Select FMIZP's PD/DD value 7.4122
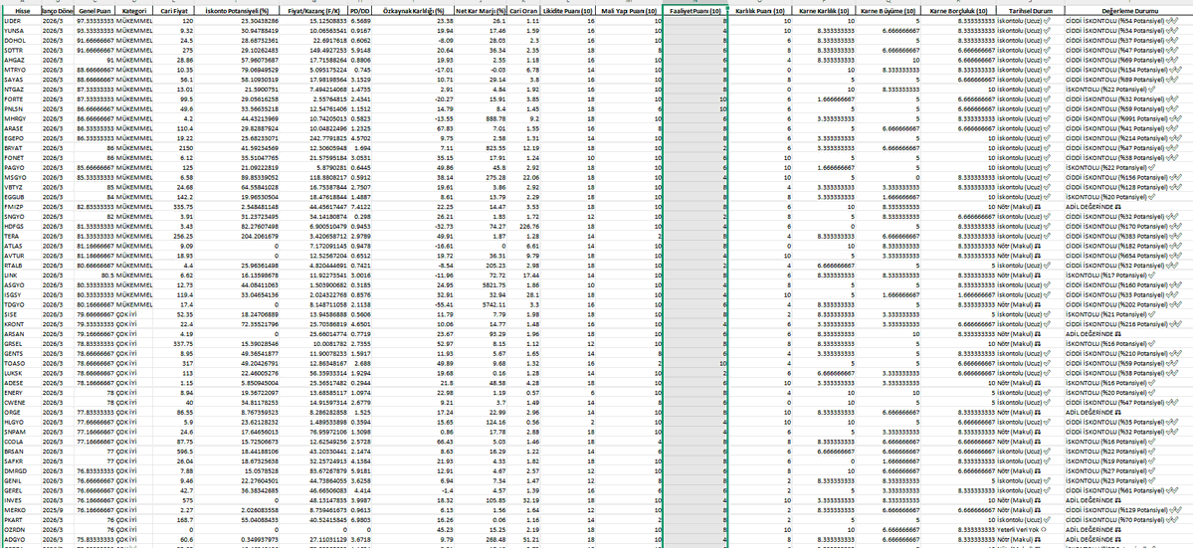 point(360,208)
